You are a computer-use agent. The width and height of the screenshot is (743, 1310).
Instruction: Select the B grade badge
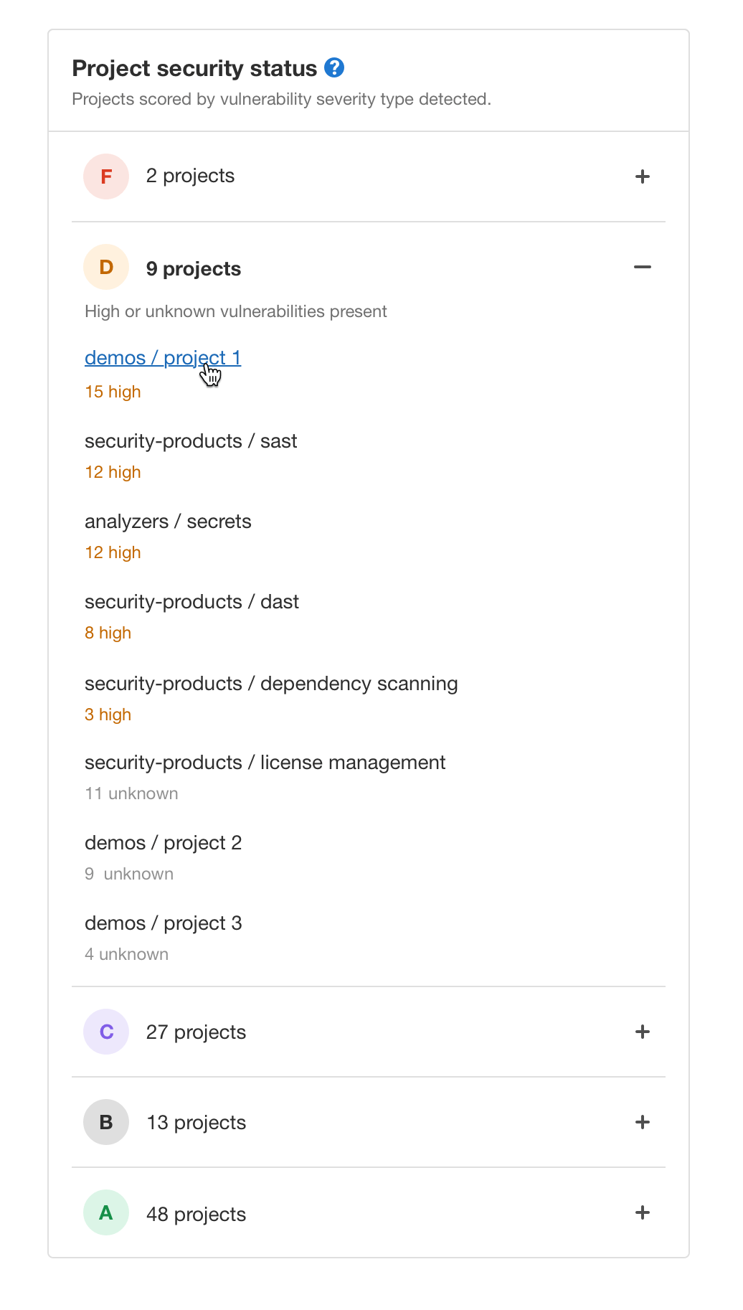pos(105,1121)
